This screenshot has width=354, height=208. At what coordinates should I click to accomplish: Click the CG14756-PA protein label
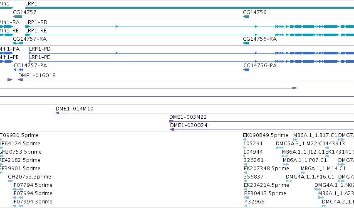(260, 66)
